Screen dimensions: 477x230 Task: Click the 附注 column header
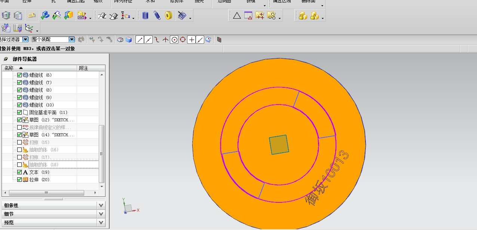pos(83,68)
